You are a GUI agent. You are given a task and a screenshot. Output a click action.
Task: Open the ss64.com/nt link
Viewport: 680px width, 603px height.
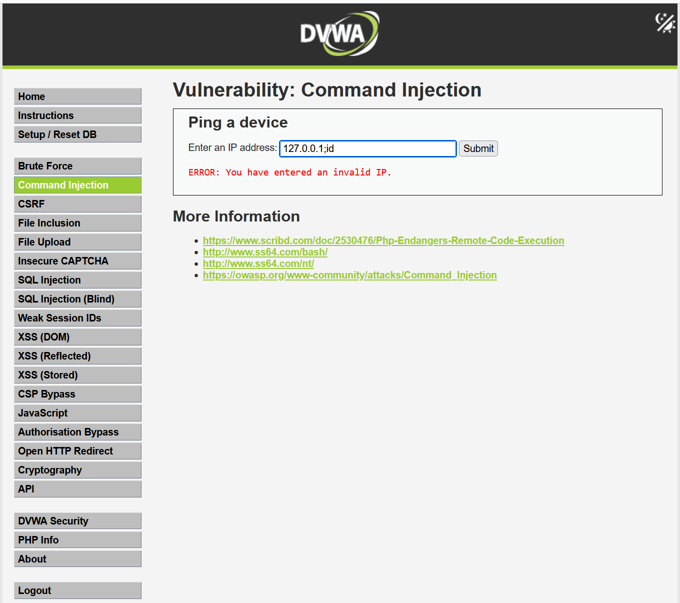pyautogui.click(x=258, y=263)
